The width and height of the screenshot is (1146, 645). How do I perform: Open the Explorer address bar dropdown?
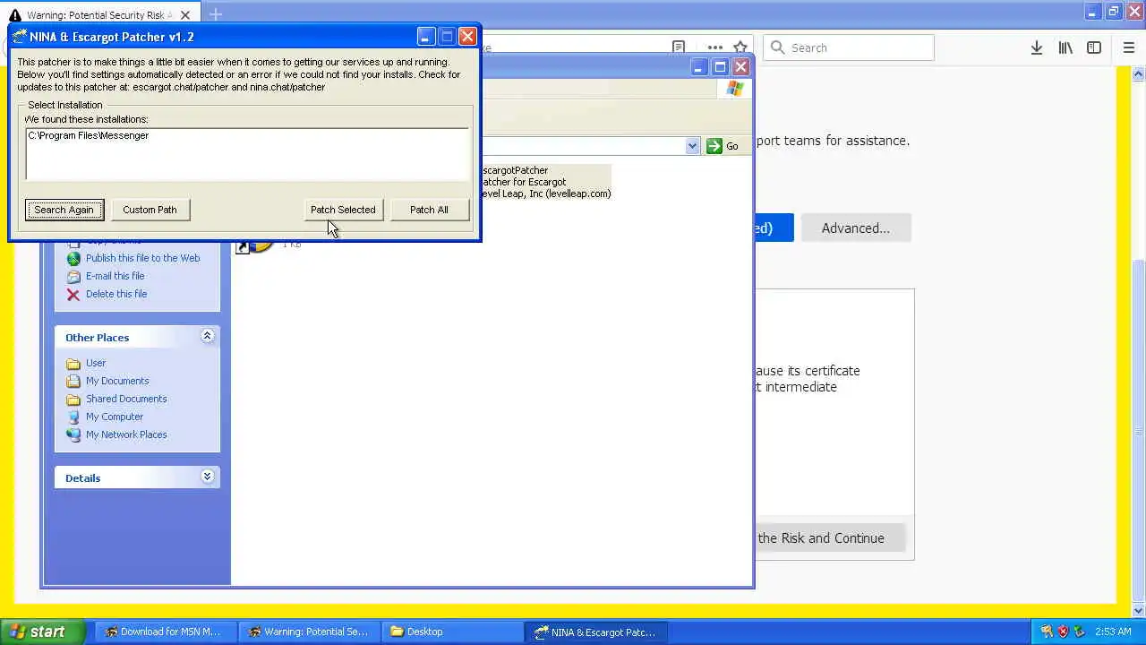tap(692, 146)
